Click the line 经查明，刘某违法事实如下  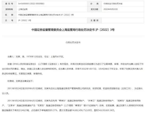20,81
